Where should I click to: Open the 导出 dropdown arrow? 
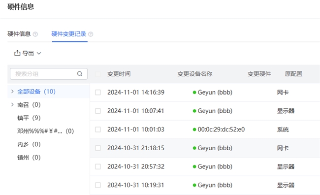point(39,53)
